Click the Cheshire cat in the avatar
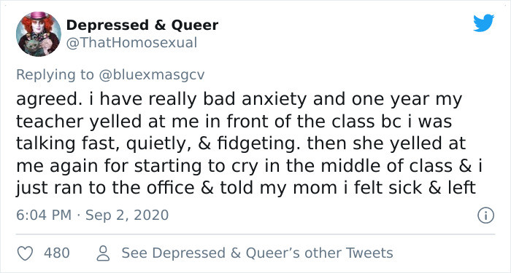Screen dimensions: 511x273 (33, 48)
